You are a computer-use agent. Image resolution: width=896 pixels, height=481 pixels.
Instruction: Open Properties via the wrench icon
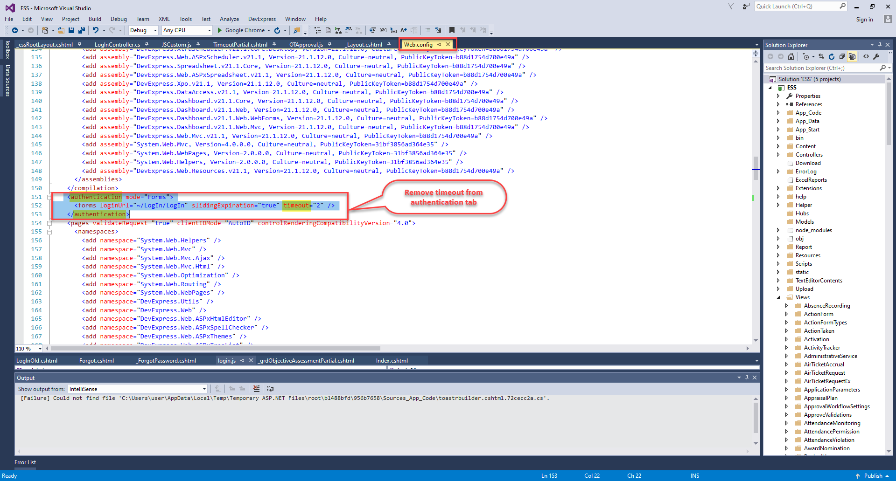[876, 56]
